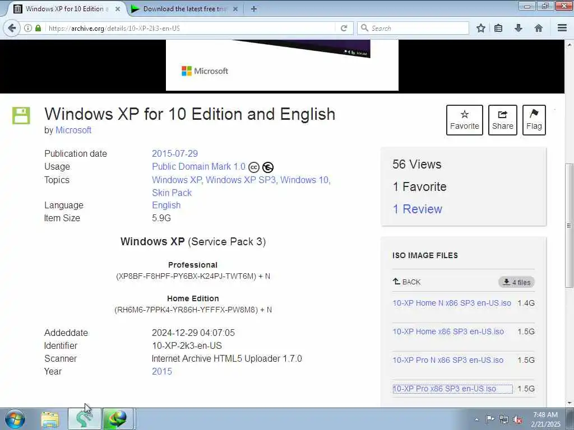574x430 pixels.
Task: Select the Windows XP for 10 Edition tab
Action: coord(66,9)
